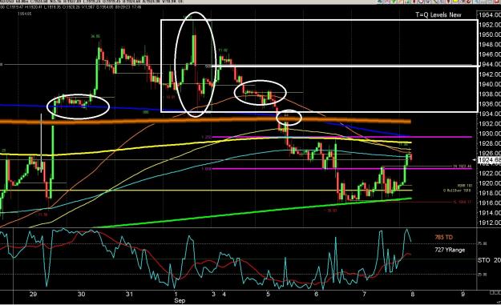Viewport: 501px width, 305px height.
Task: Click the 1912.00 price axis label
Action: point(490,223)
